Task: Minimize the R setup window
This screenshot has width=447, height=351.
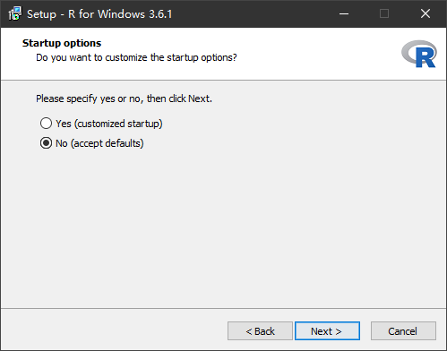Action: coord(344,13)
